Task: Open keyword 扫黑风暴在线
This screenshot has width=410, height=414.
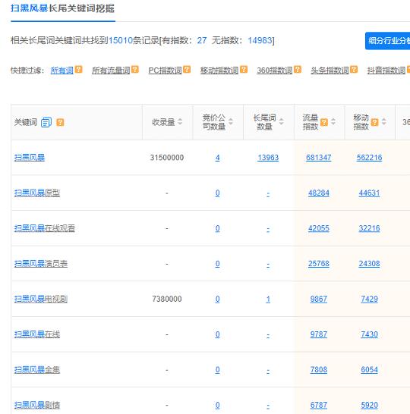Action: pos(37,334)
